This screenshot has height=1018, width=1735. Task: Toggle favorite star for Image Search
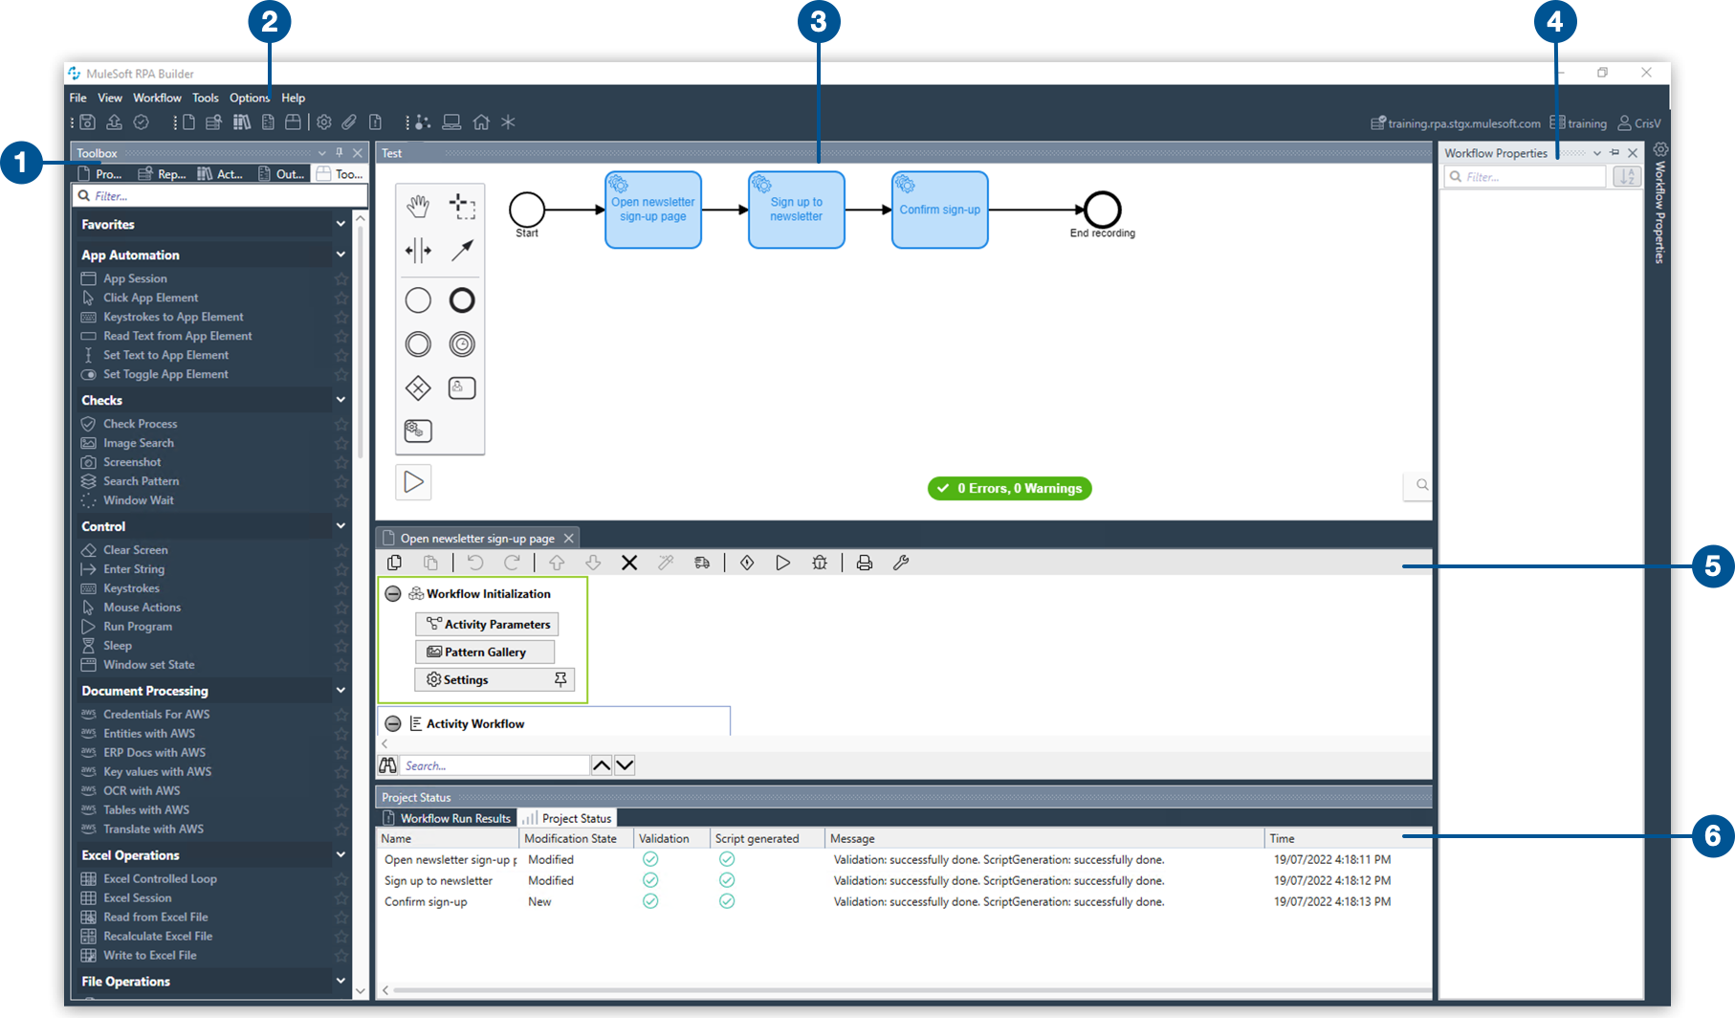point(341,443)
